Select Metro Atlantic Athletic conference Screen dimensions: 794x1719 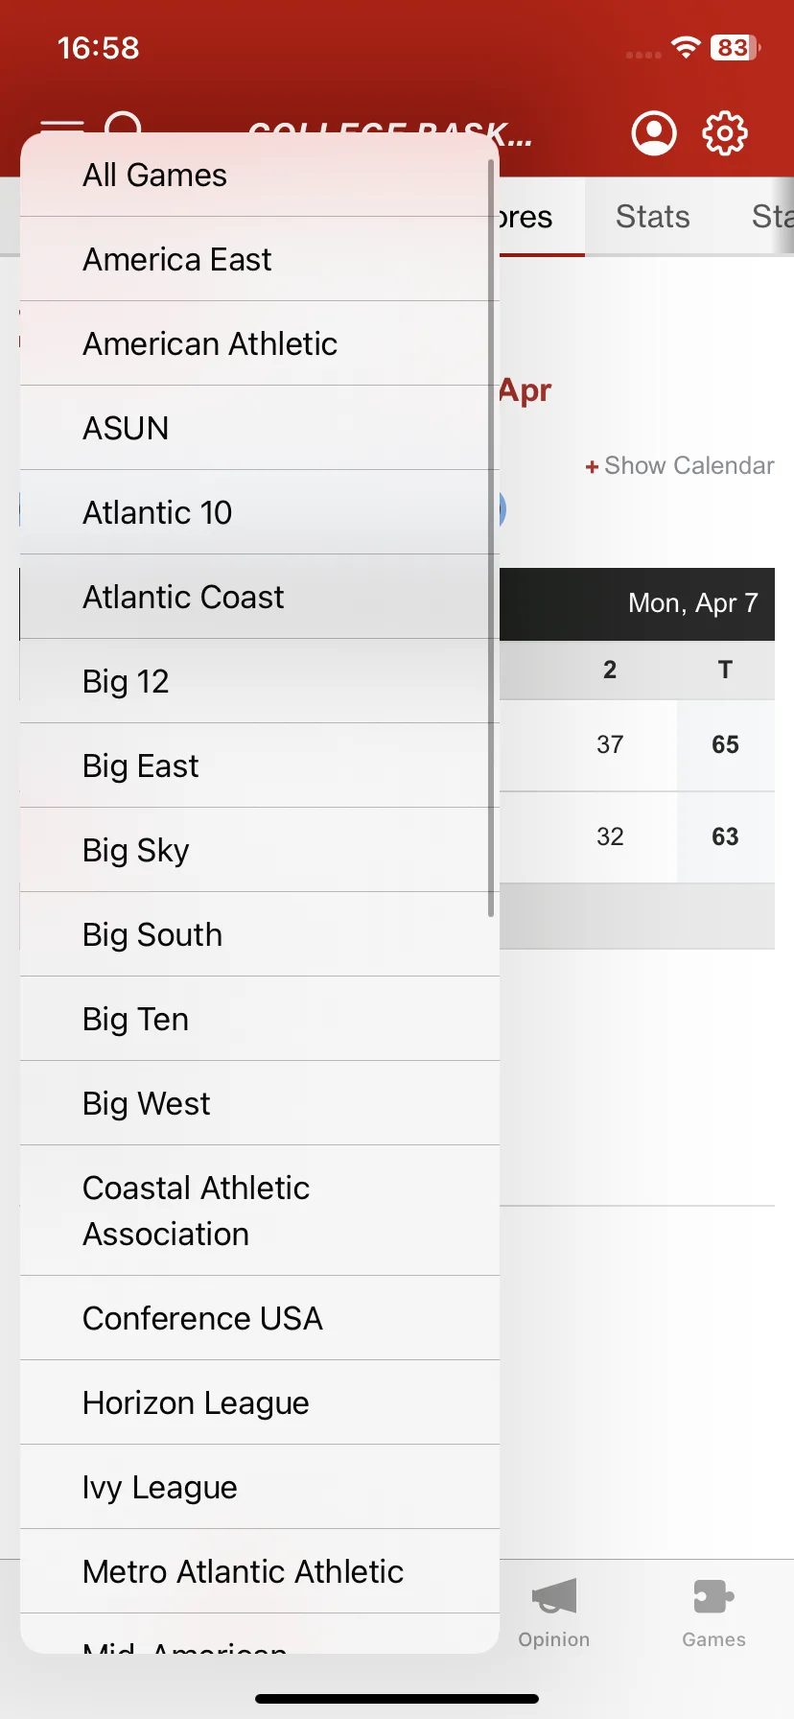[x=260, y=1571]
